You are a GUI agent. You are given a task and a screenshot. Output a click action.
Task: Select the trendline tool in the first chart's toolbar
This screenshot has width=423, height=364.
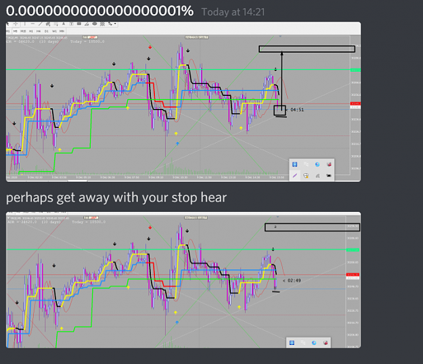point(40,24)
